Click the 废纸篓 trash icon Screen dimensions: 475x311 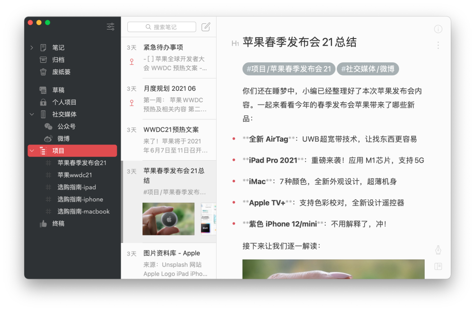click(x=43, y=72)
